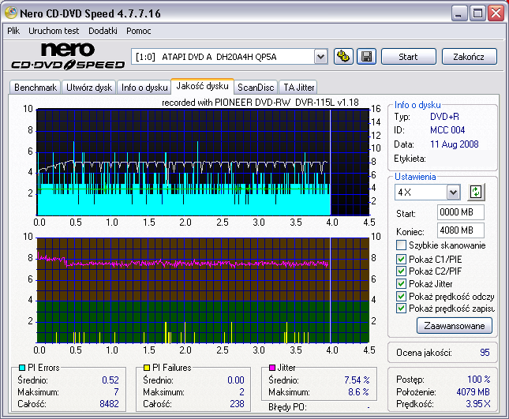The image size is (509, 419).
Task: Click the Start position 0000 MB field
Action: pos(461,212)
